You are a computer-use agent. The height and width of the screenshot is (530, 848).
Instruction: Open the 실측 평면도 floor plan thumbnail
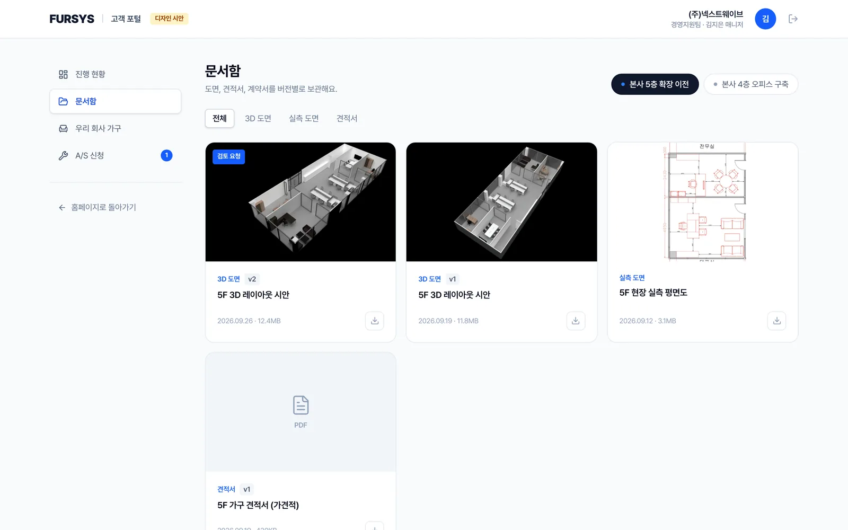pos(703,201)
